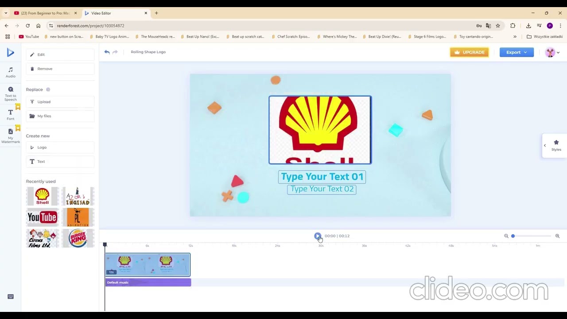The height and width of the screenshot is (319, 567).
Task: Click the Replace info icon
Action: [x=48, y=89]
